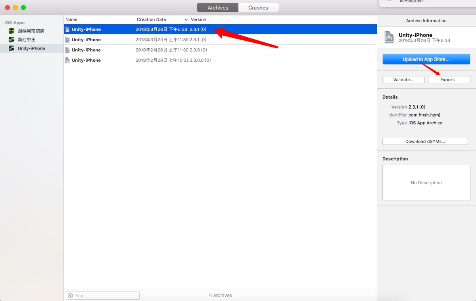The image size is (476, 301).
Task: Switch to the Crashes tab
Action: pyautogui.click(x=258, y=7)
